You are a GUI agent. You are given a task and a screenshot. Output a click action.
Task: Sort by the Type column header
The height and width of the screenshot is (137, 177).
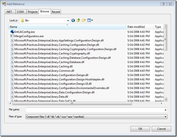[x=158, y=27]
